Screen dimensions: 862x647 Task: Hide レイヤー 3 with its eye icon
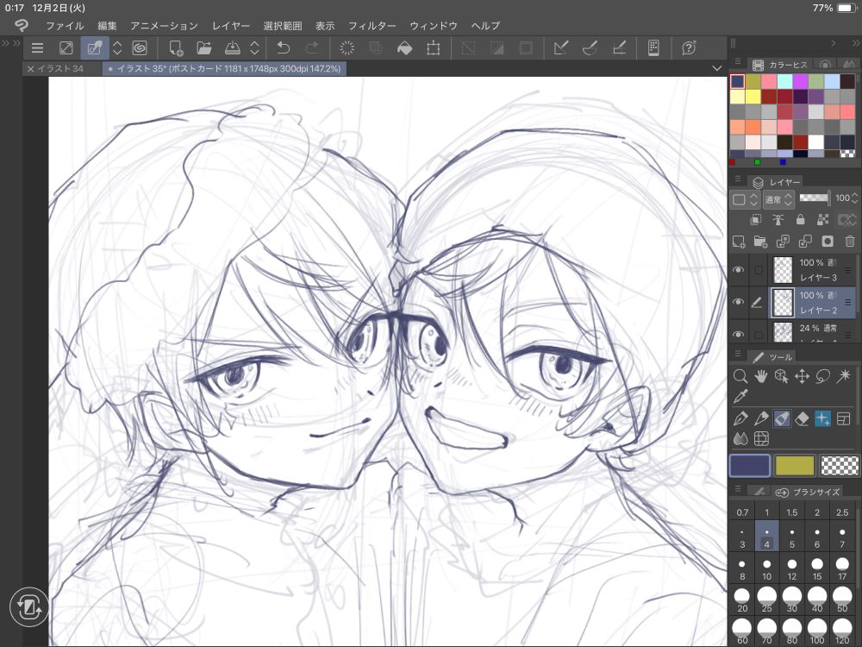pyautogui.click(x=739, y=269)
